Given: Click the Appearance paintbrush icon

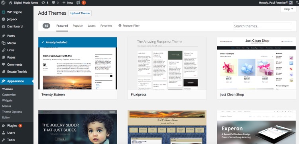Looking at the screenshot, I should pyautogui.click(x=3, y=81).
